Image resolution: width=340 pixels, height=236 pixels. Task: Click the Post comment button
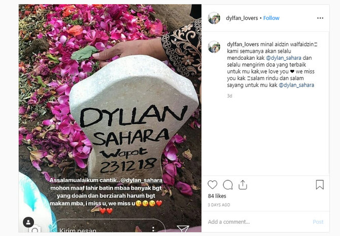(318, 222)
